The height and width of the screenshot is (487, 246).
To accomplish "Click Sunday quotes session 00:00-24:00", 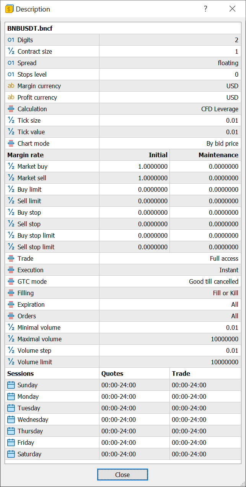I will pyautogui.click(x=119, y=385).
